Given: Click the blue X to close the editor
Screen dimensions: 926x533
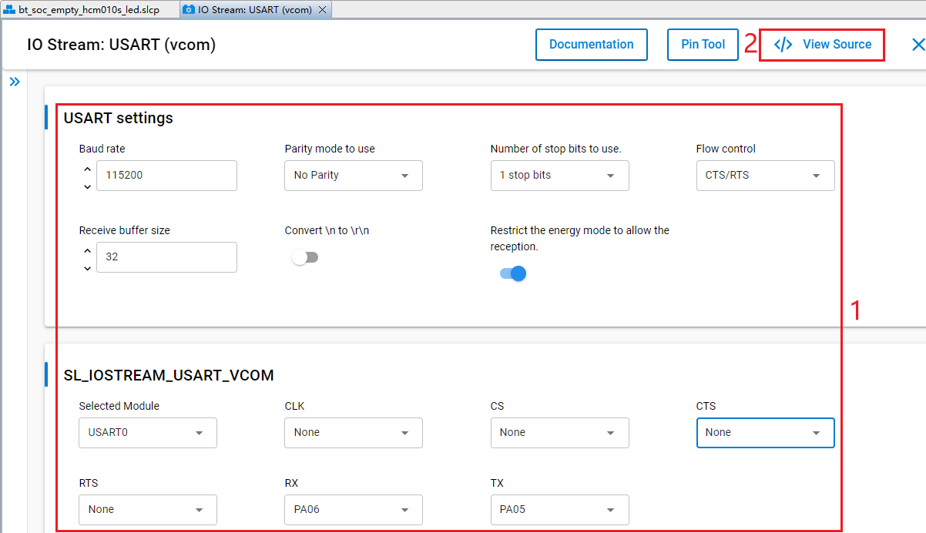Looking at the screenshot, I should tap(918, 44).
